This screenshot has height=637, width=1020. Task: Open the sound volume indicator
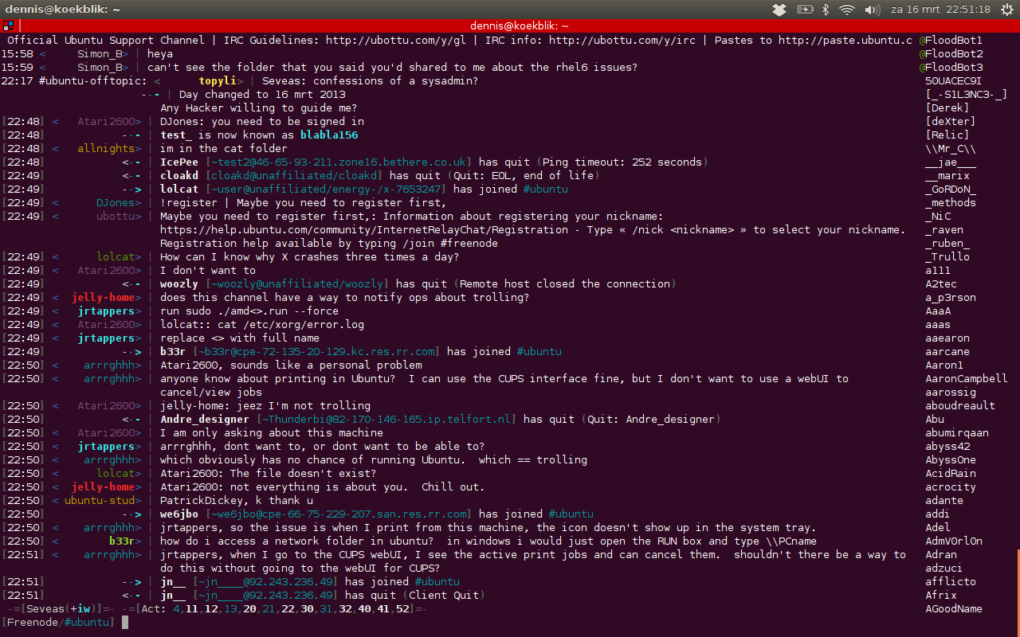[872, 10]
